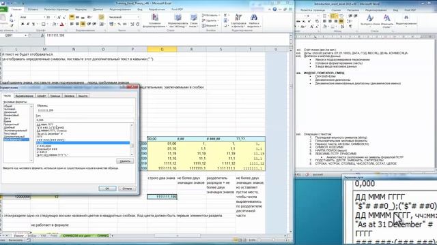Click Cancel in the Format Cells dialog
The height and width of the screenshot is (245, 437).
127,189
